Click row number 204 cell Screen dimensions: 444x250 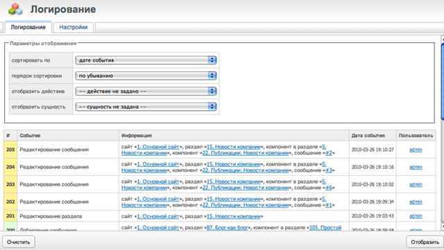[x=10, y=167]
